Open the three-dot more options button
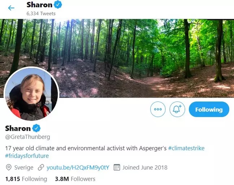The width and height of the screenshot is (234, 185). coord(158,109)
